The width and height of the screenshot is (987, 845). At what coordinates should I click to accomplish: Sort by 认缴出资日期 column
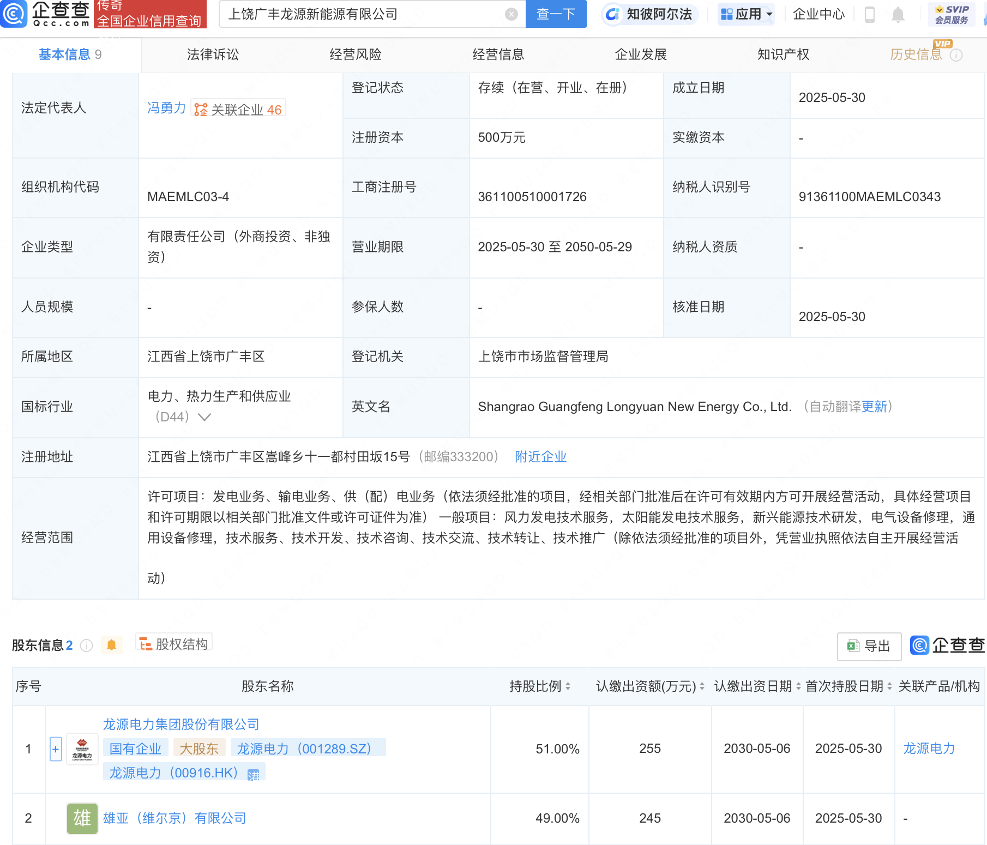click(798, 686)
